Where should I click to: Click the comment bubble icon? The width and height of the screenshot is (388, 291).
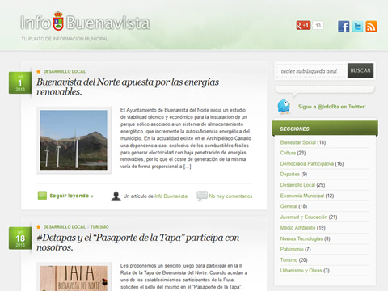(202, 196)
